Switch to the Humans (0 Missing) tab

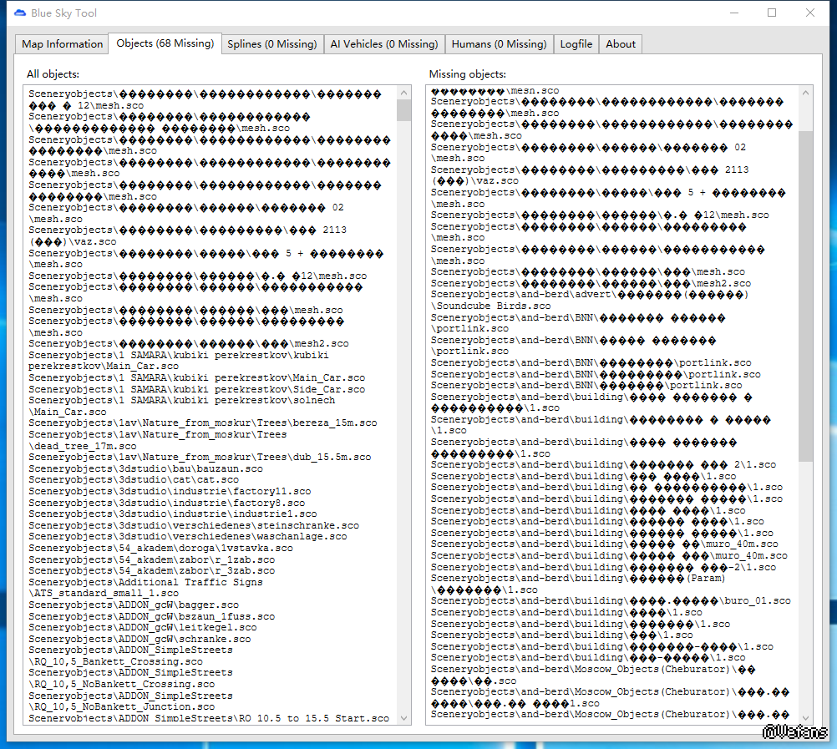click(499, 44)
